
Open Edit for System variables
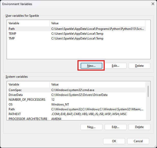tap(115, 127)
